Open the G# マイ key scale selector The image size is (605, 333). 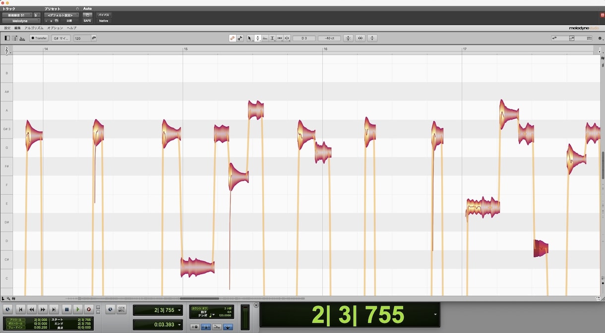(61, 38)
